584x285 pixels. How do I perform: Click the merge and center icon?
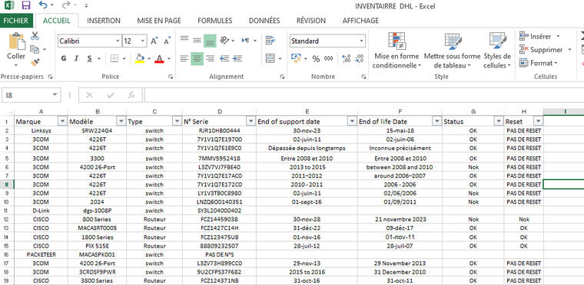pyautogui.click(x=270, y=58)
